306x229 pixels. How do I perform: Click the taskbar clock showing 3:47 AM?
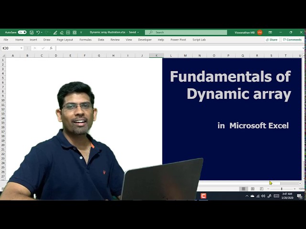pos(287,196)
